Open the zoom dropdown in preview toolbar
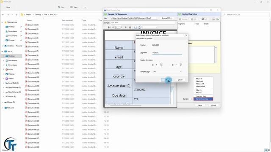Image resolution: width=271 pixels, height=152 pixels. click(x=150, y=27)
